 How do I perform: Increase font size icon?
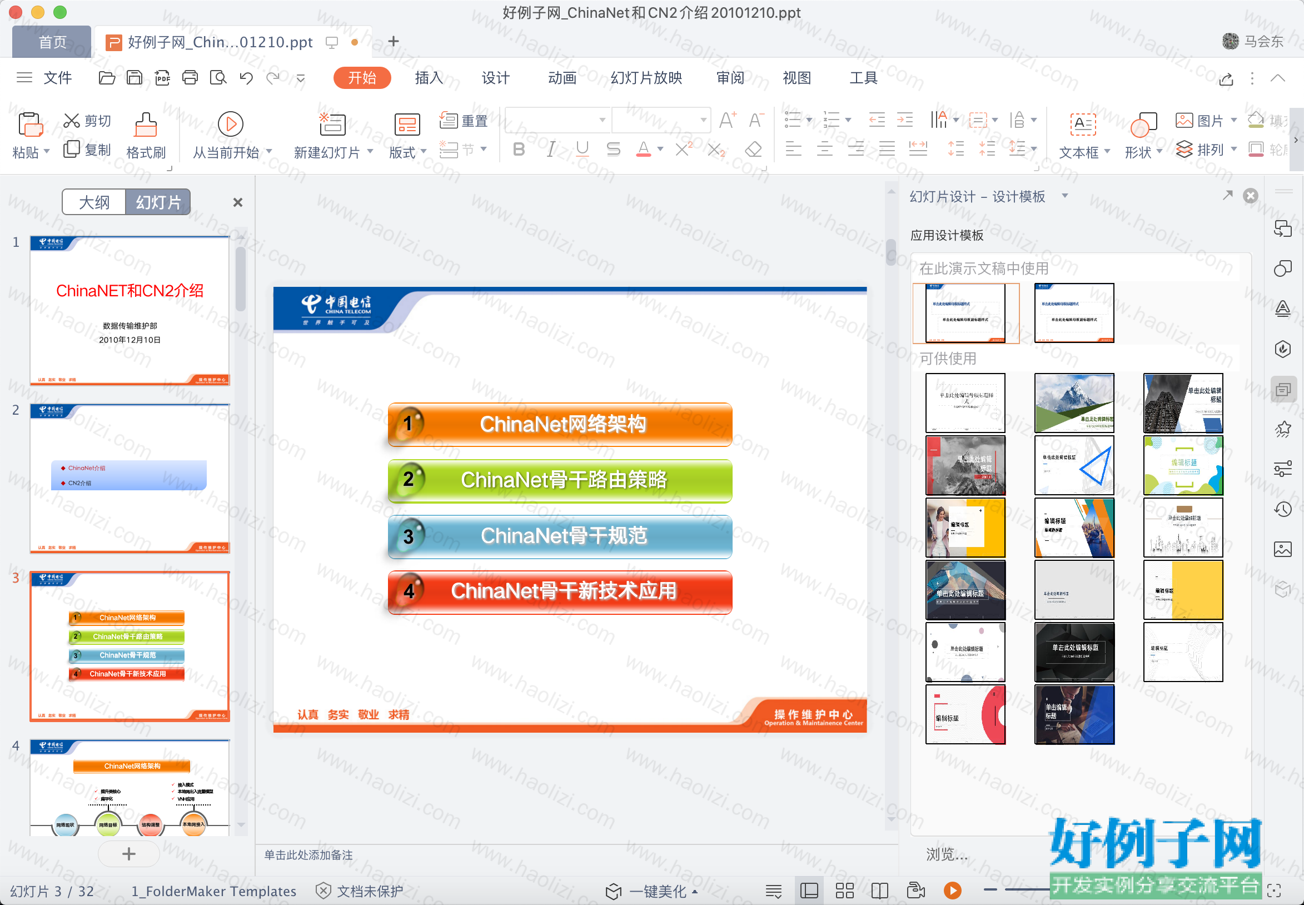728,120
